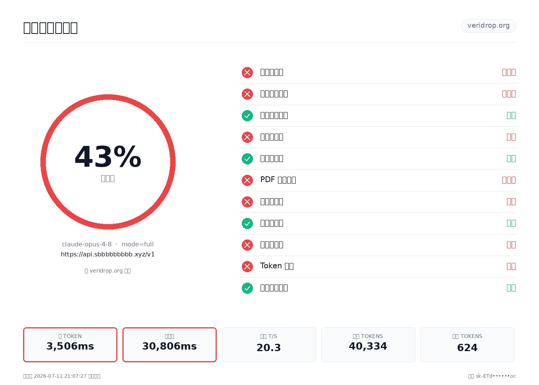Screen dimensions: 539x385
Task: Click the red X icon just above Token row
Action: [x=247, y=245]
